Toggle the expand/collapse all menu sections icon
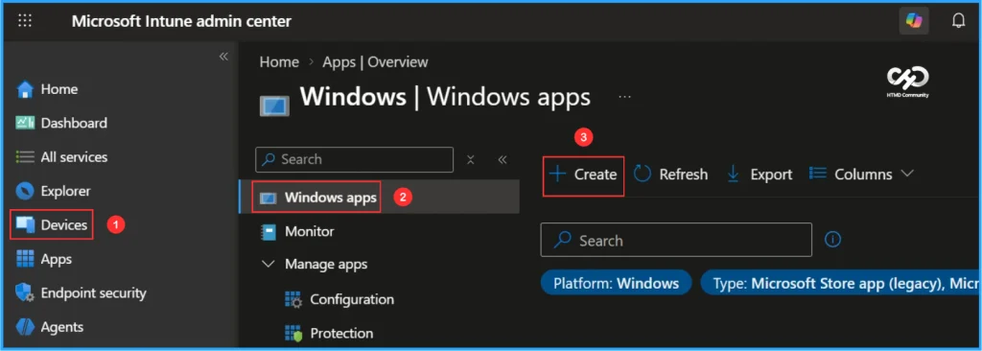 pyautogui.click(x=471, y=160)
